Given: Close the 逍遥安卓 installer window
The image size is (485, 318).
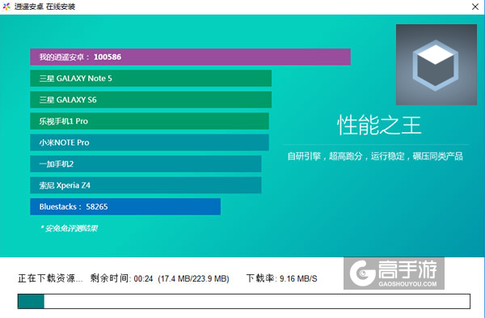Looking at the screenshot, I should 475,6.
